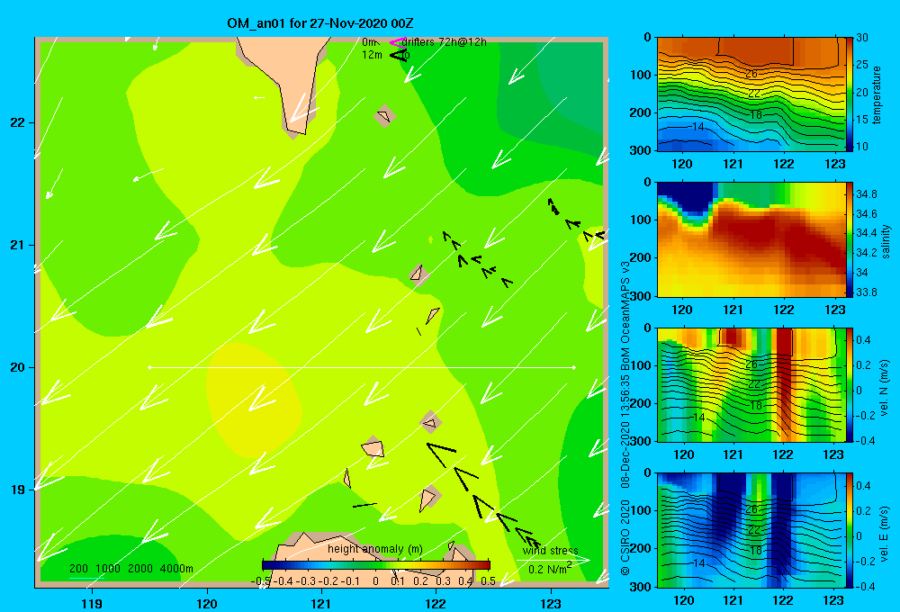This screenshot has width=900, height=612.
Task: Click the 34.8 tick on salinity color scale
Action: coord(867,194)
